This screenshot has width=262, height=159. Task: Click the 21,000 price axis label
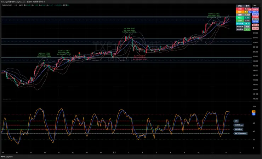255,33
